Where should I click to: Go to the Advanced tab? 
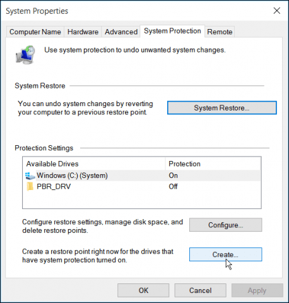pyautogui.click(x=121, y=32)
